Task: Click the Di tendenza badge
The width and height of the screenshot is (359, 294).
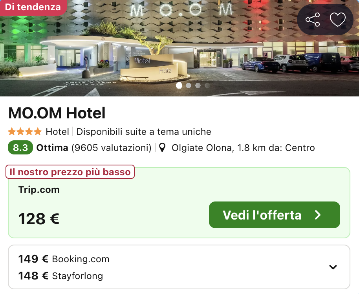Action: pyautogui.click(x=33, y=7)
